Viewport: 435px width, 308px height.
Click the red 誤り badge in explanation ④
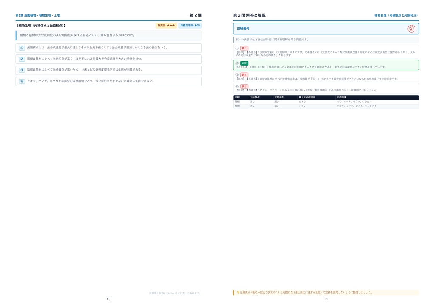[244, 86]
